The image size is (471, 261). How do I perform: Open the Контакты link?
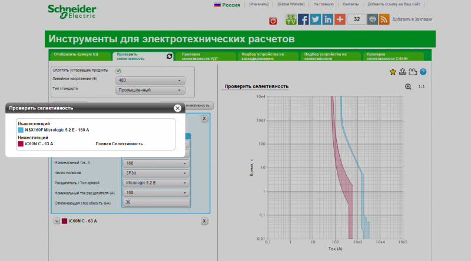[350, 4]
